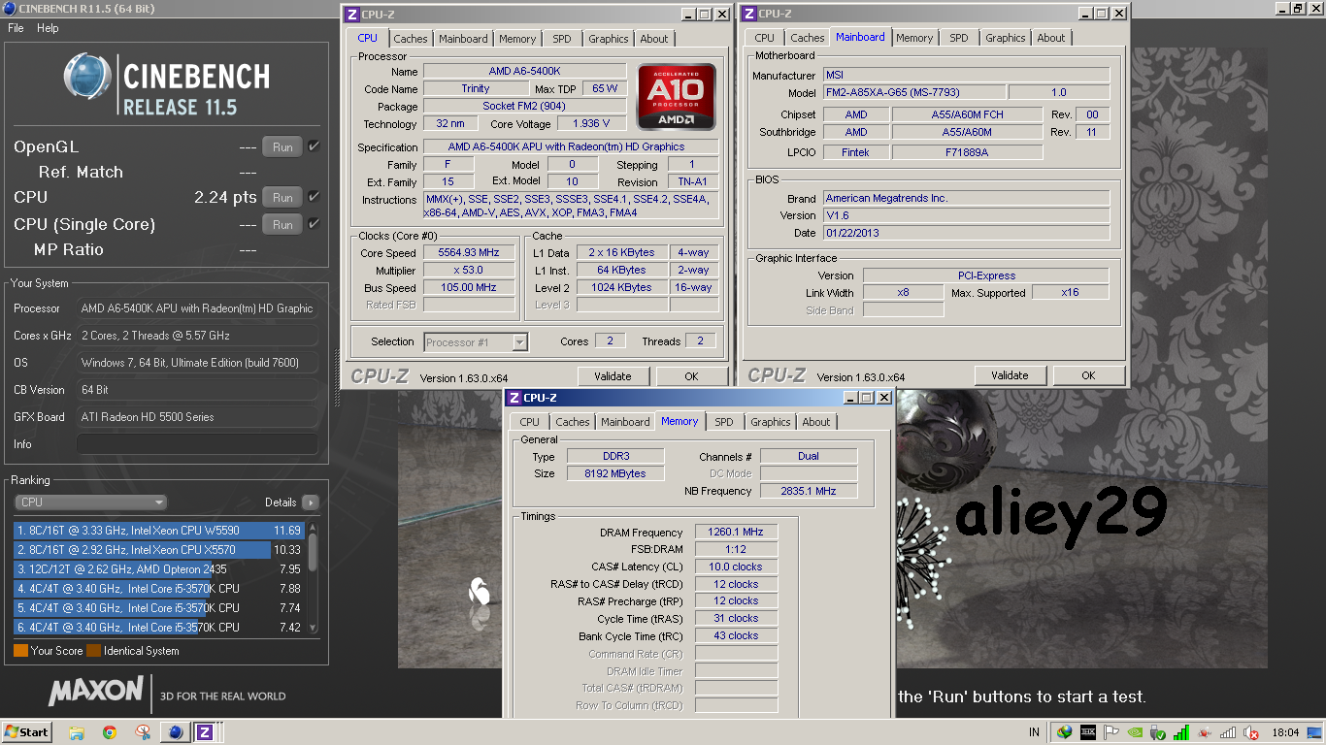This screenshot has width=1326, height=745.
Task: Open Graphics tab in Memory window
Action: (771, 422)
